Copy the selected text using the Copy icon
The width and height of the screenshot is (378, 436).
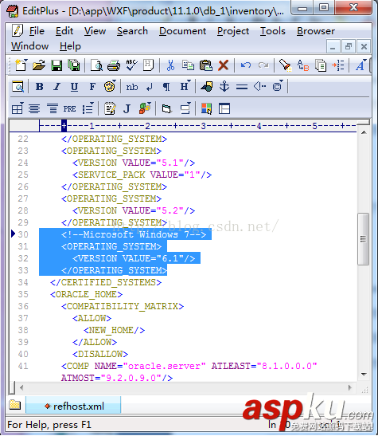point(188,65)
